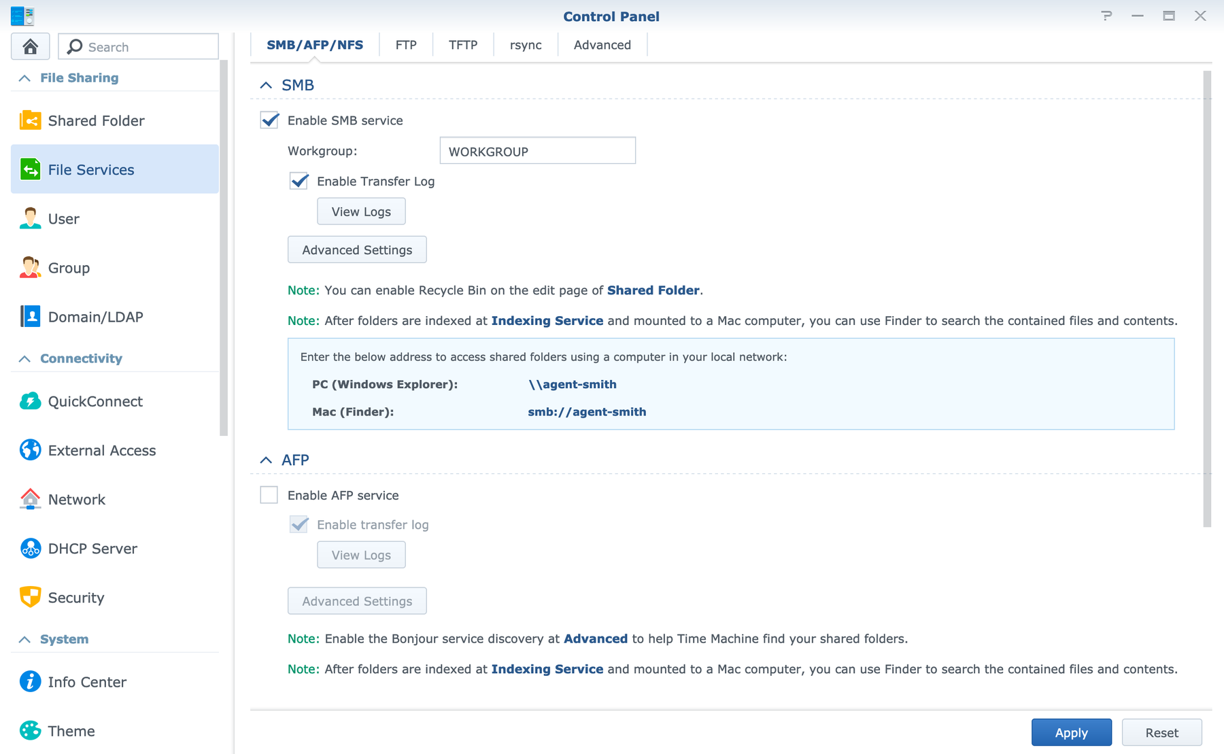Collapse the SMB section
Viewport: 1224px width, 754px height.
[266, 85]
